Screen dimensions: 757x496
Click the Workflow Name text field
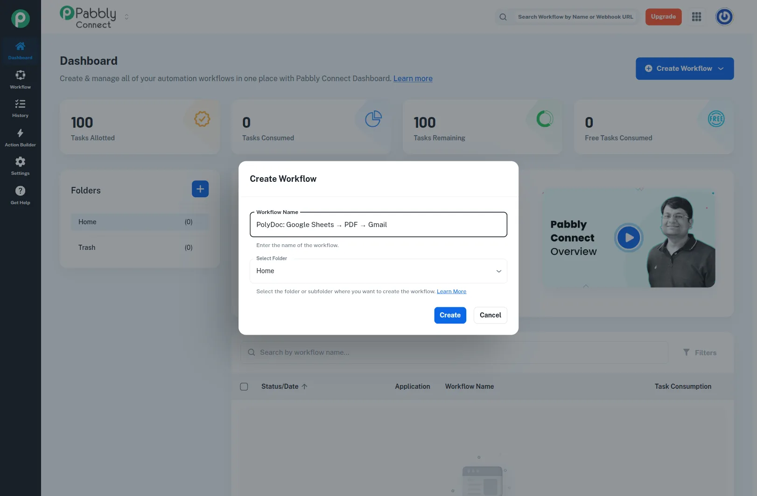pyautogui.click(x=378, y=225)
